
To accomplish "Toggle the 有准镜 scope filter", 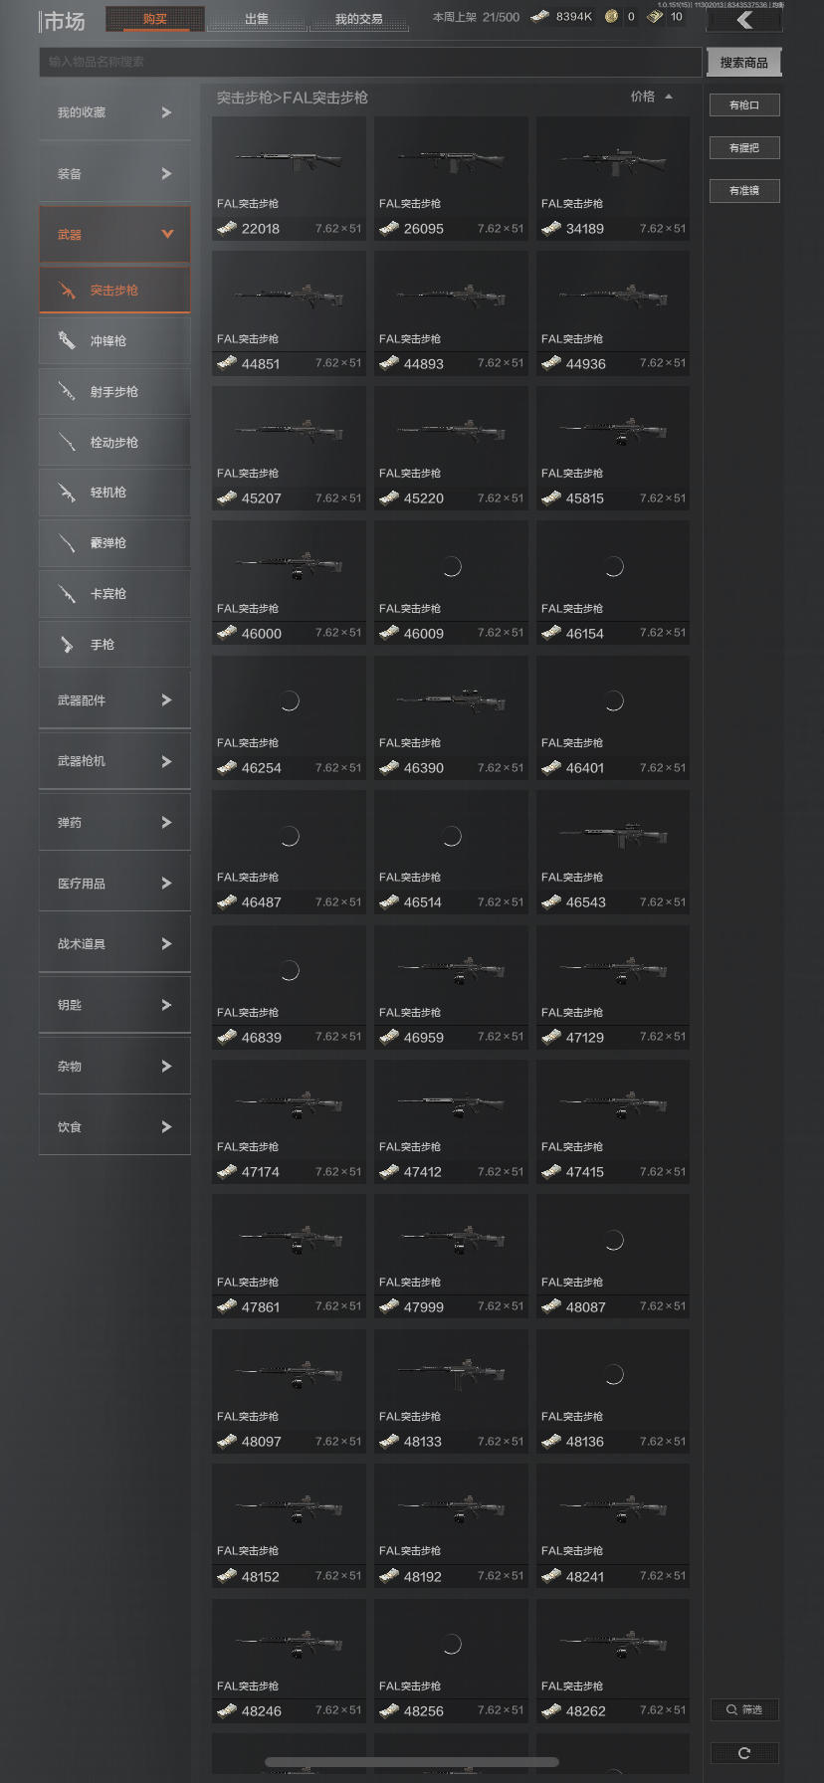I will tap(744, 191).
